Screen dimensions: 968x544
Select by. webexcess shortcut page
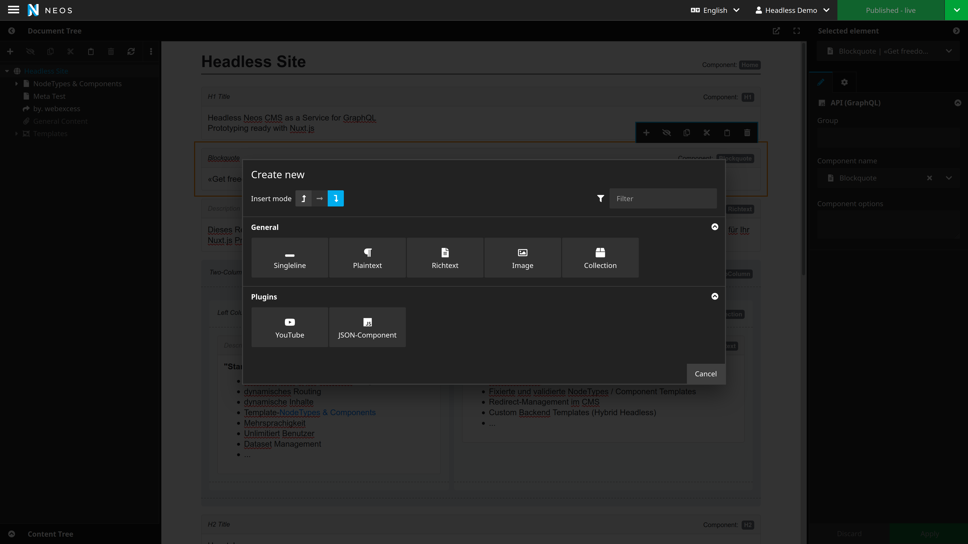57,109
